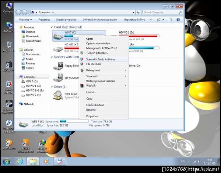Open the Windows Media Player taskbar icon
Image resolution: width=221 pixels, height=173 pixels.
point(46,161)
